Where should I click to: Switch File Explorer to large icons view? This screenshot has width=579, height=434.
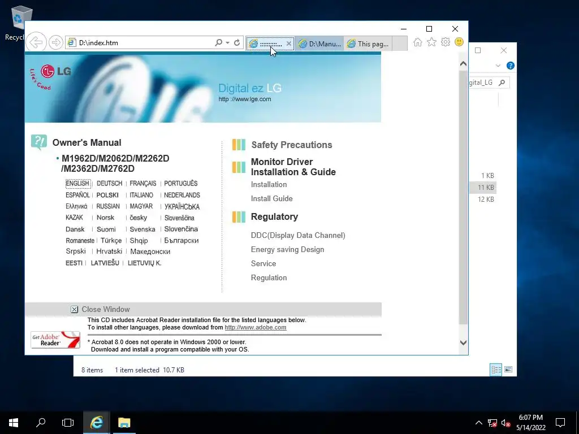click(x=508, y=370)
